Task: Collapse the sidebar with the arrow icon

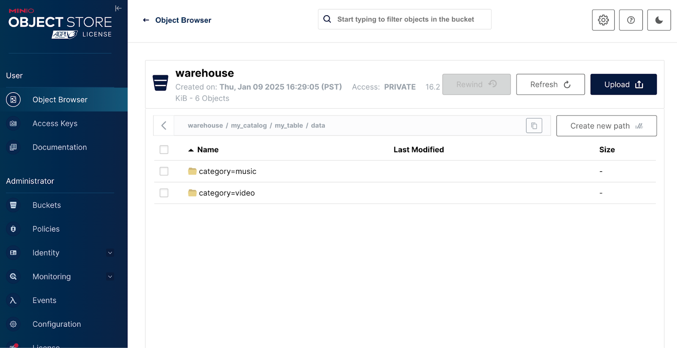Action: [x=118, y=8]
